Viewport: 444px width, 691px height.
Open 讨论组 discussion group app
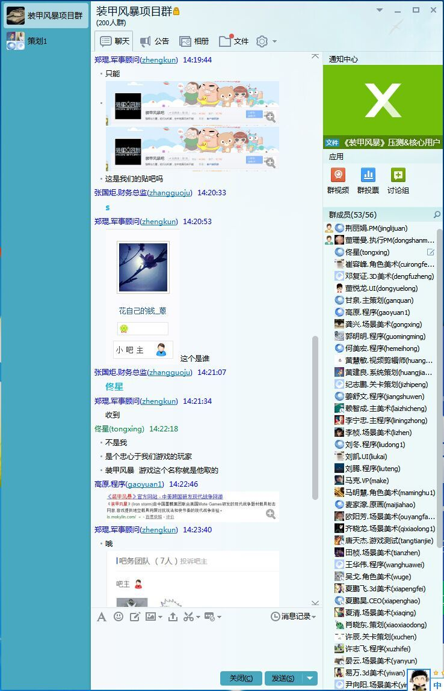(x=398, y=181)
